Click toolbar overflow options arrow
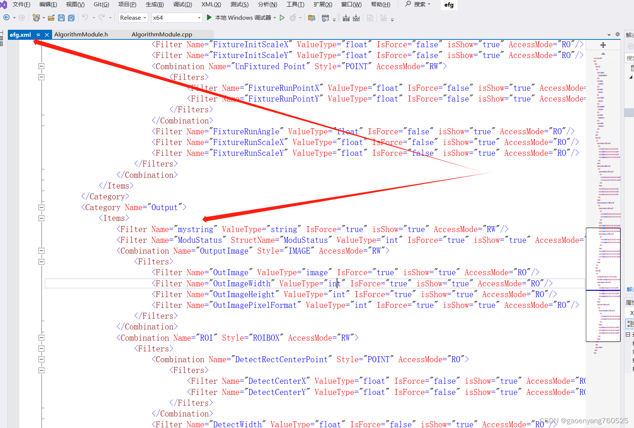The width and height of the screenshot is (634, 428). pyautogui.click(x=392, y=19)
